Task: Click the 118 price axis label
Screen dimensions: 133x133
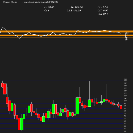Action: [x=125, y=93]
